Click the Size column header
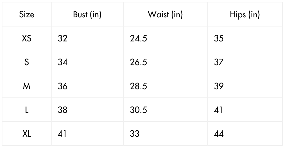This screenshot has height=148, width=284. pos(27,15)
